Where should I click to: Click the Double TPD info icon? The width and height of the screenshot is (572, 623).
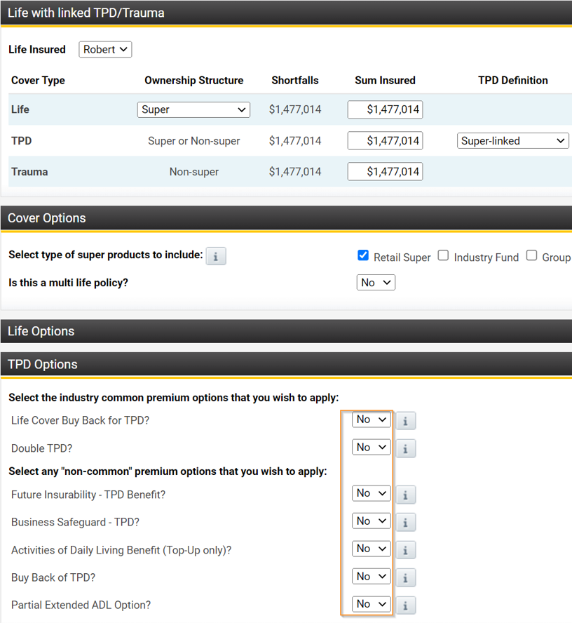[406, 448]
